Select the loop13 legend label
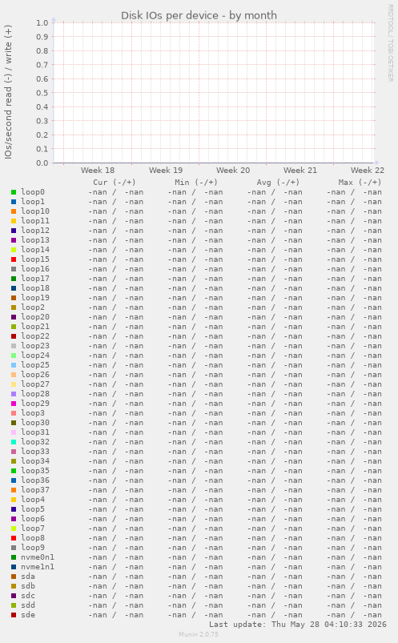398x643 pixels. 35,240
